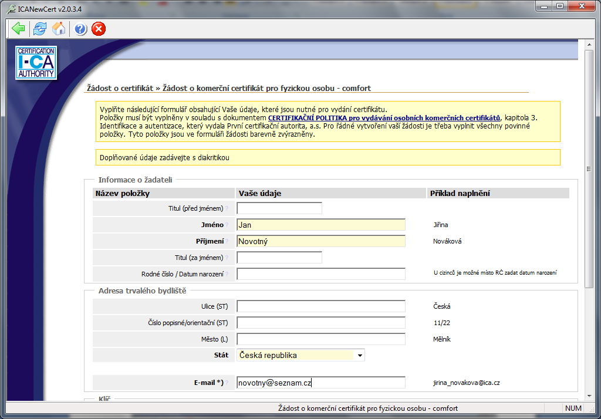Viewport: 601px width, 419px height.
Task: Click example text Nováková
Action: point(447,241)
